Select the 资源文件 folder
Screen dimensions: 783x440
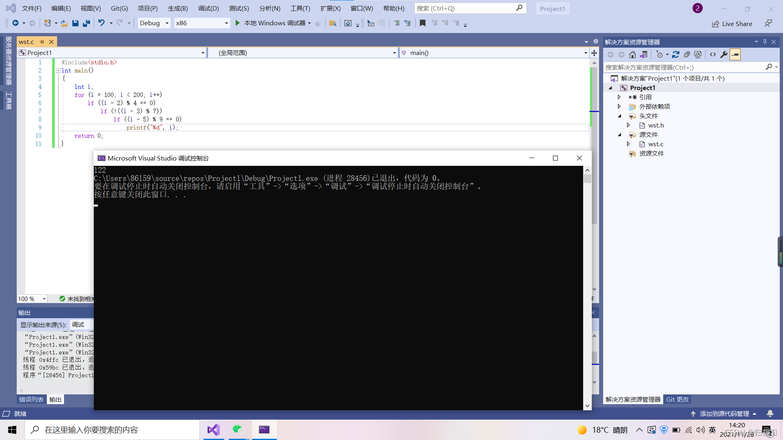[x=651, y=154]
